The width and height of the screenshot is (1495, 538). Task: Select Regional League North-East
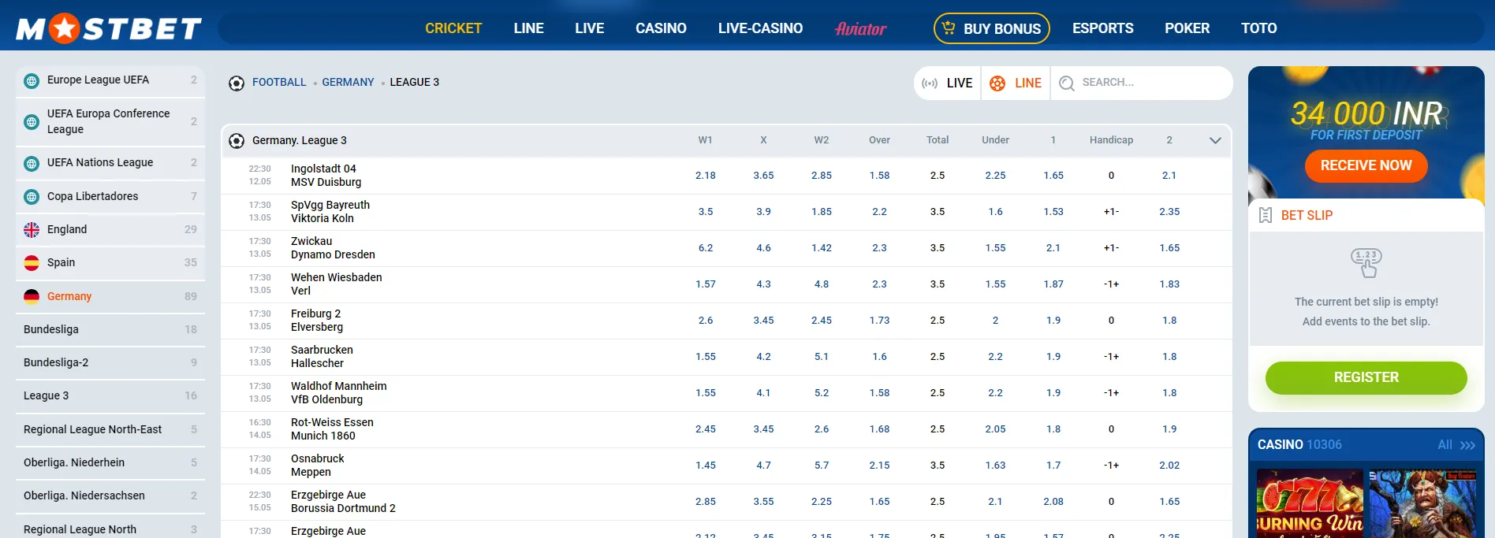coord(110,429)
